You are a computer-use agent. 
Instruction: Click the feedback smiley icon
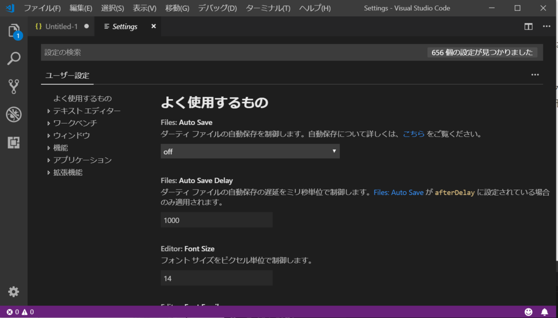529,312
